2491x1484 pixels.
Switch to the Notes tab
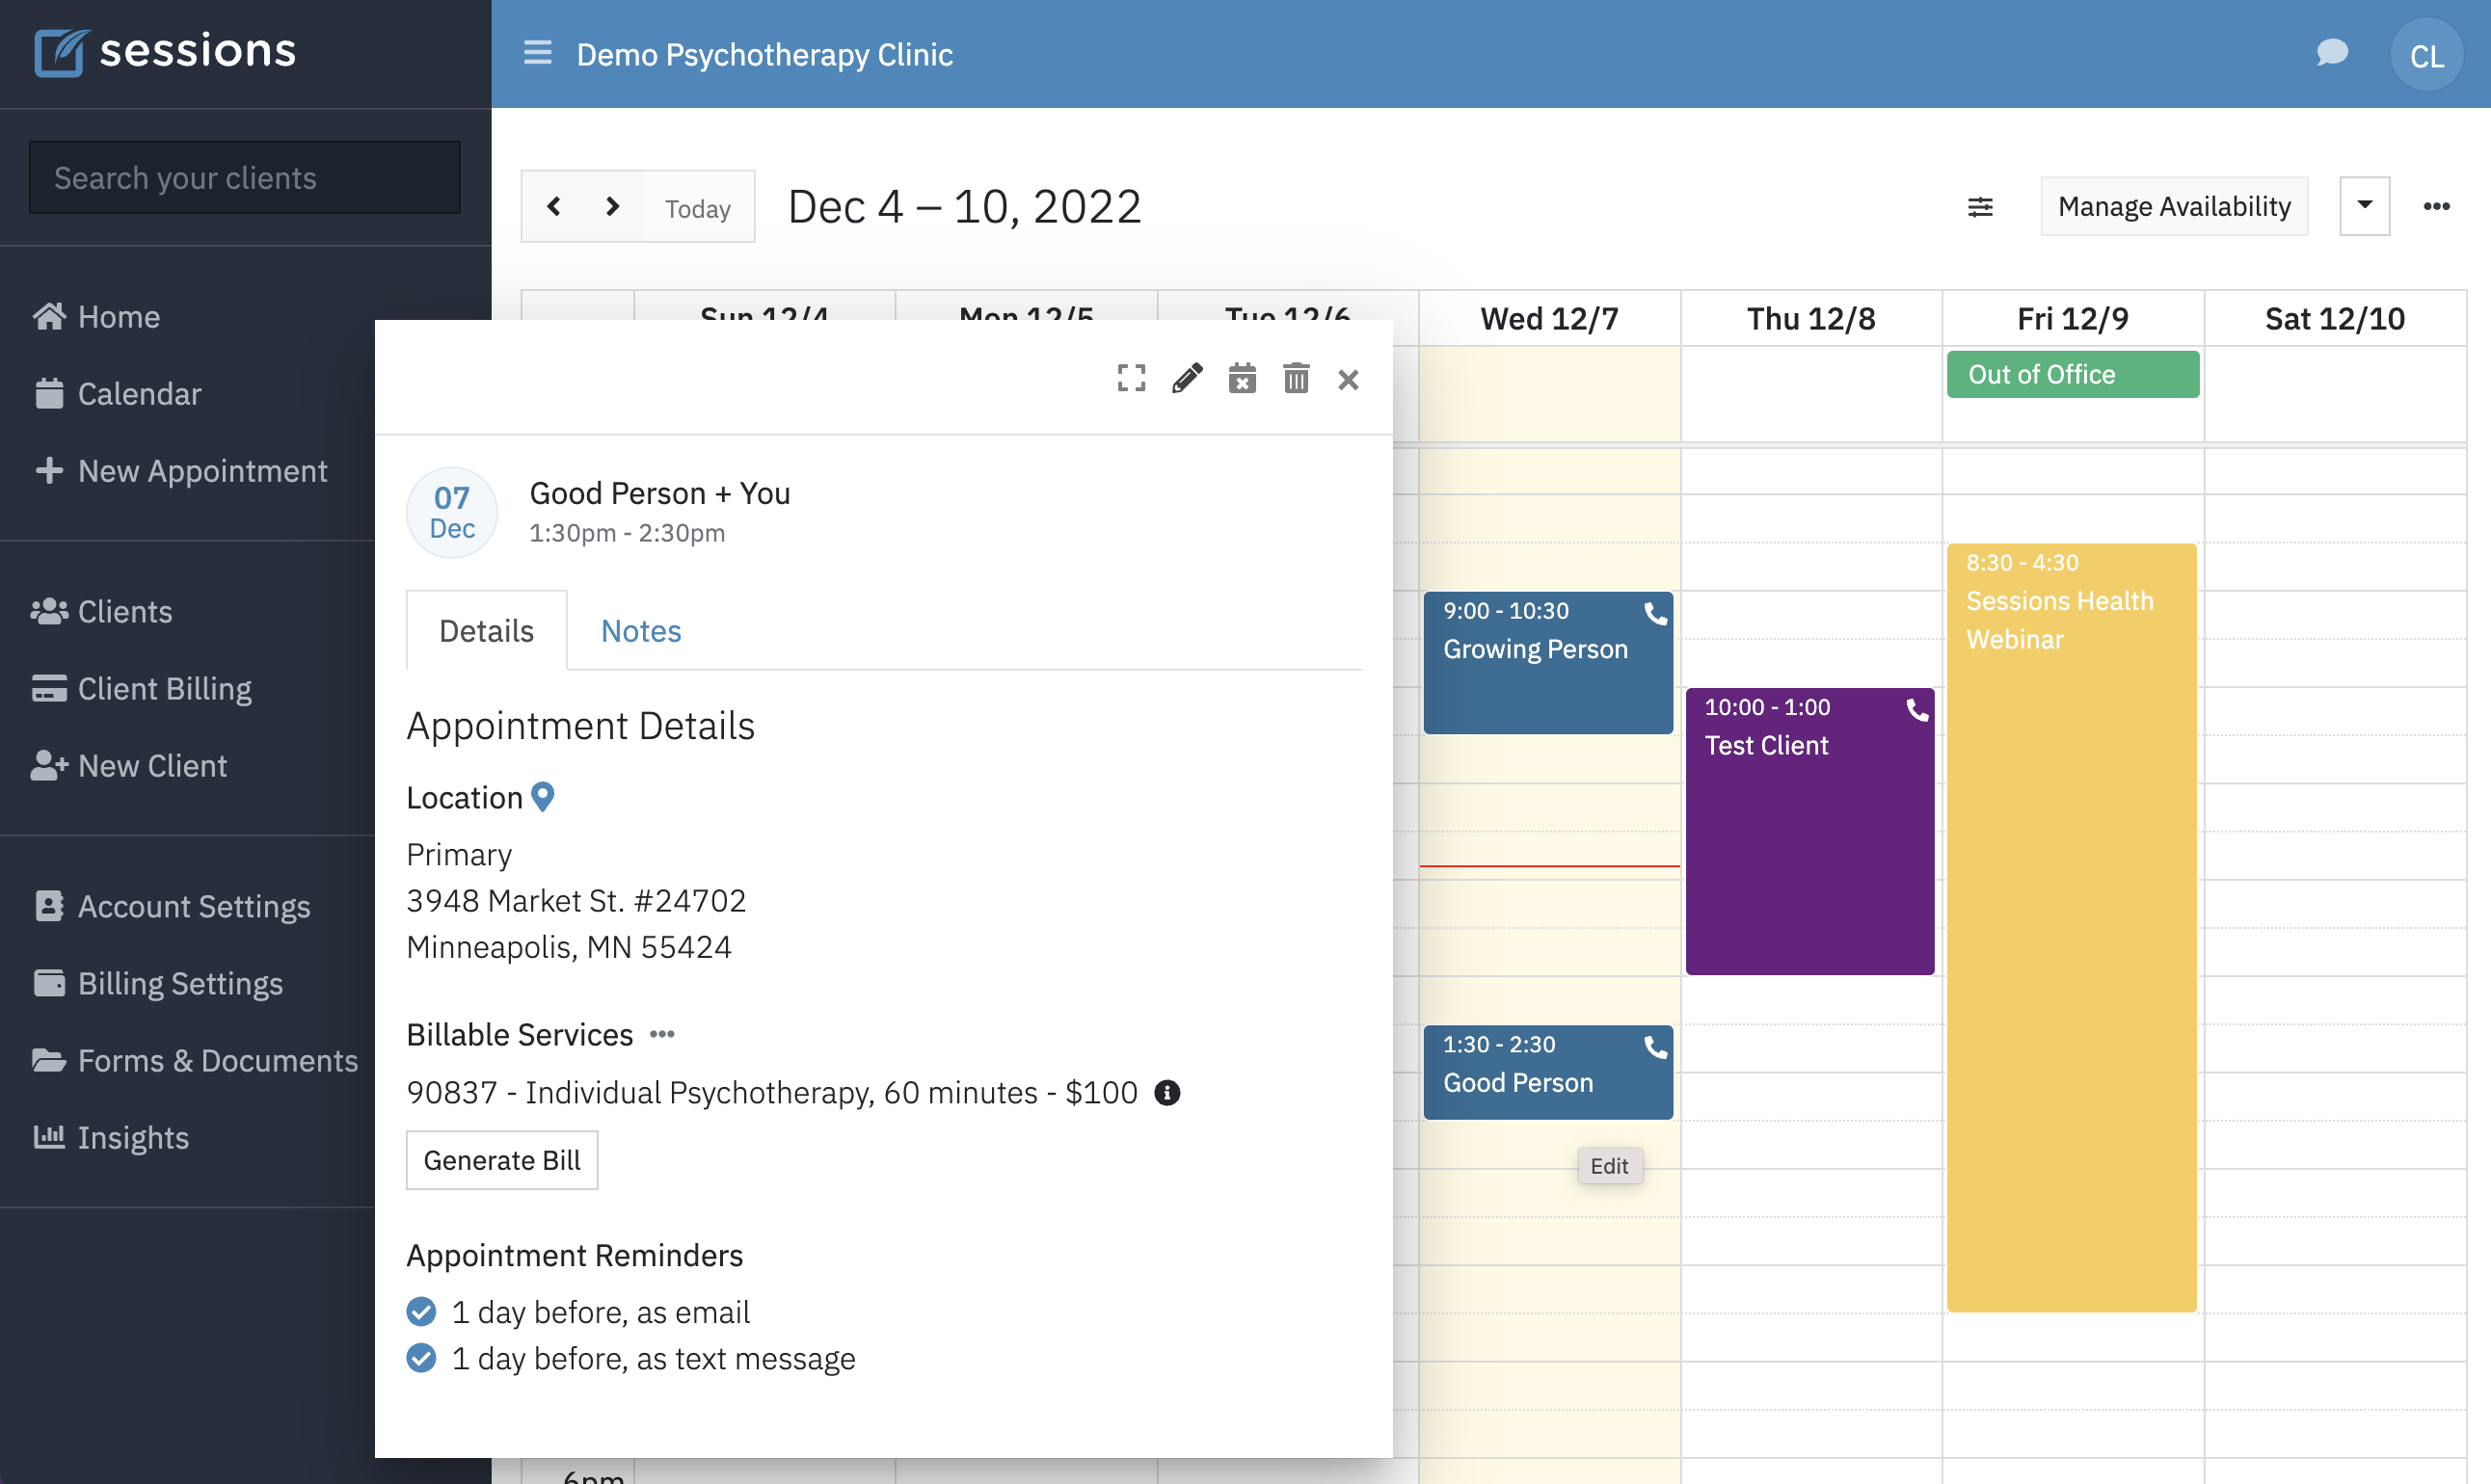tap(640, 630)
